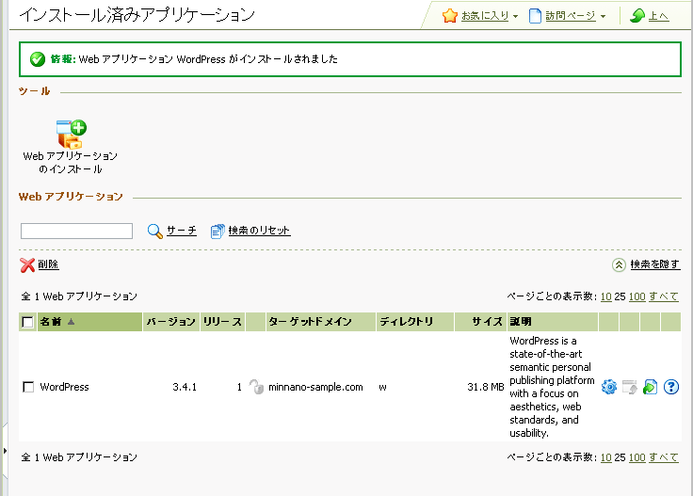Click the visited pages document icon

coord(535,16)
